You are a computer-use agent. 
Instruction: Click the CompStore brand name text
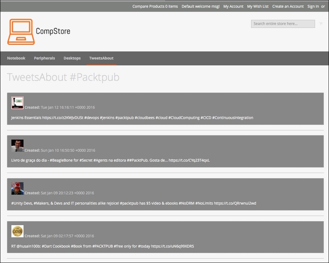[x=53, y=31]
